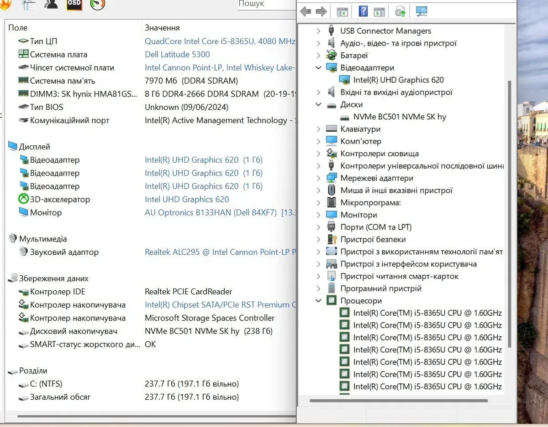Click the update driver icon with green arrow
548x427 pixels.
point(400,11)
